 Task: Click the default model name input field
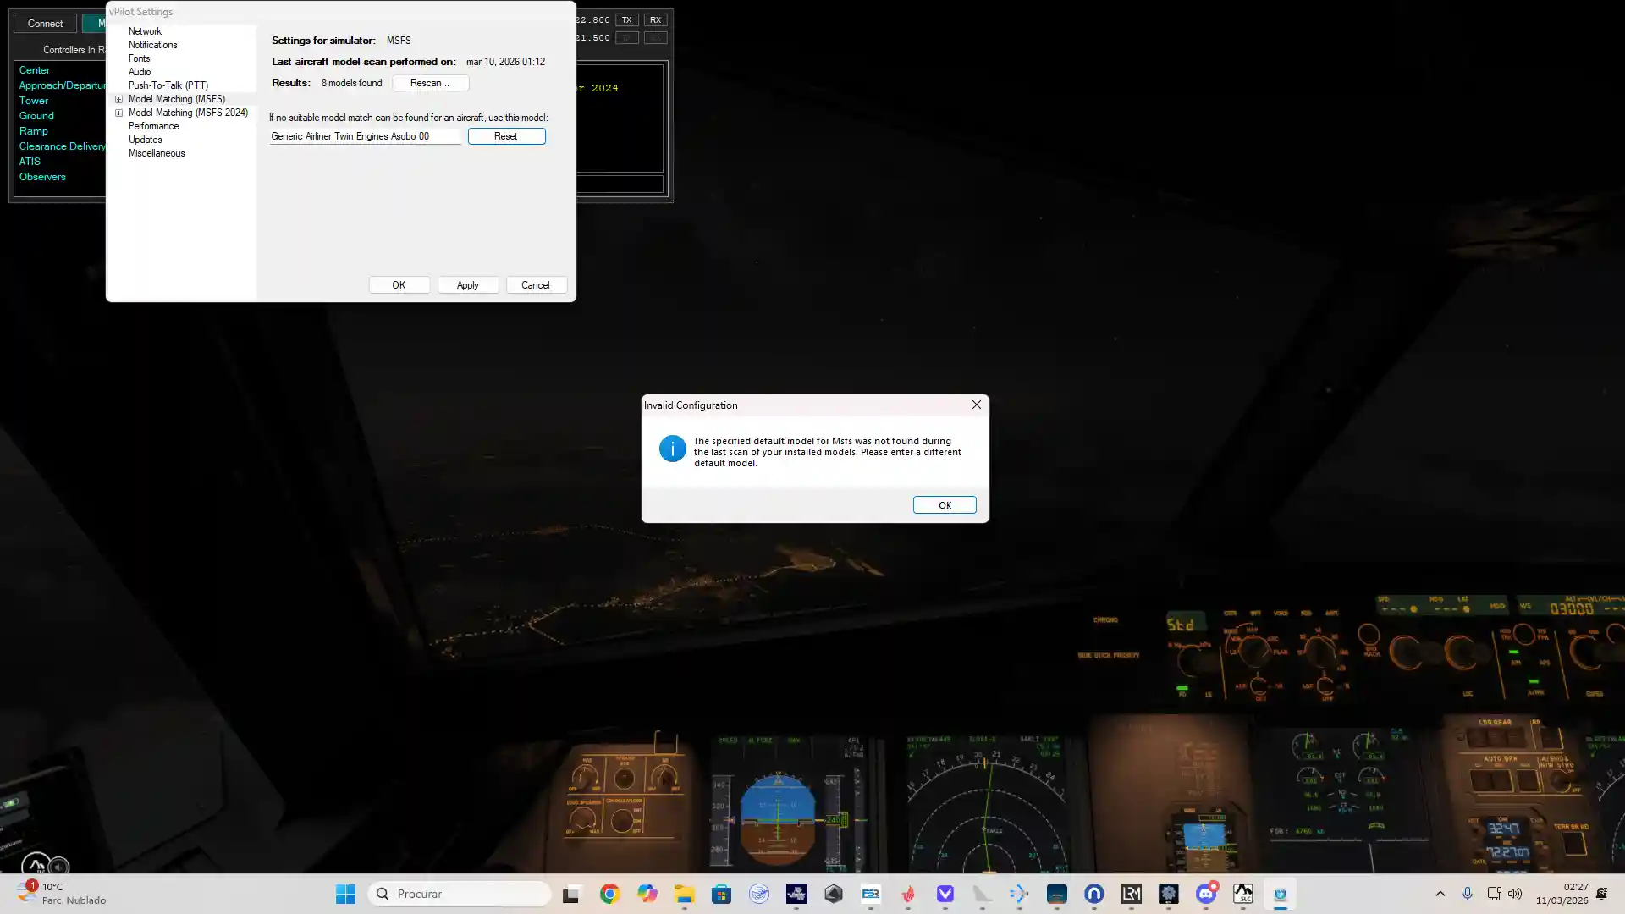click(365, 136)
